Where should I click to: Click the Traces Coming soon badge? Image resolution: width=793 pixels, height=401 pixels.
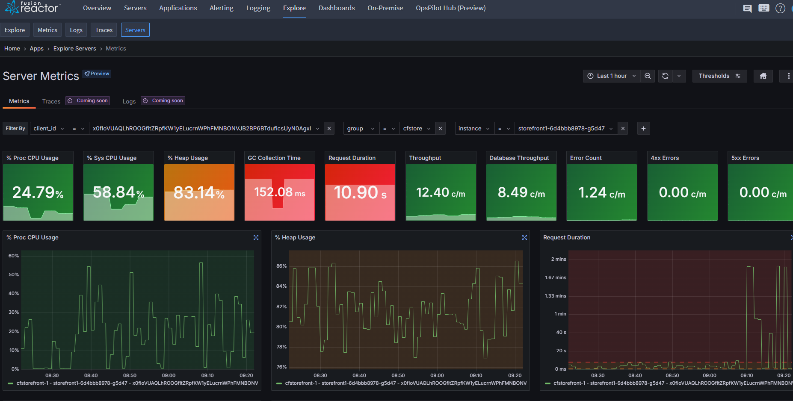pos(88,101)
